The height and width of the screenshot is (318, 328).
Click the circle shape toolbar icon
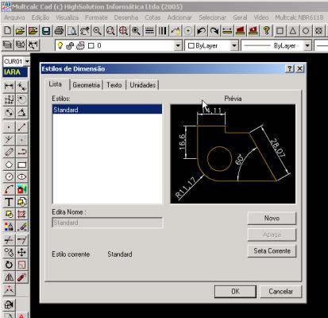point(306,31)
